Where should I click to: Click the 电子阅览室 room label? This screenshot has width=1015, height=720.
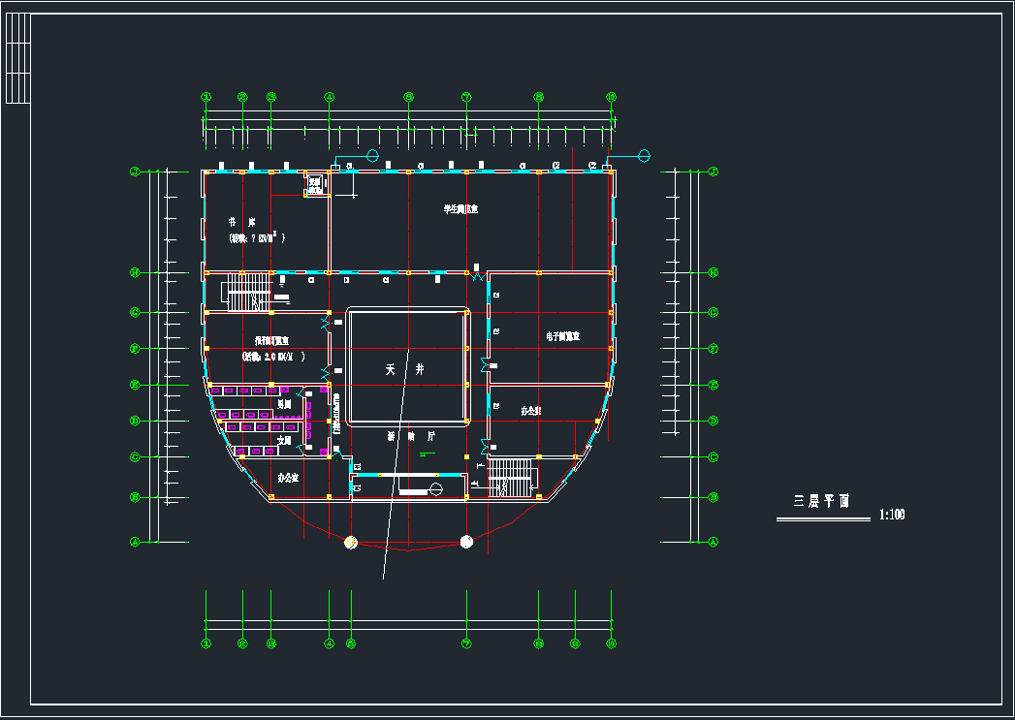pyautogui.click(x=562, y=337)
